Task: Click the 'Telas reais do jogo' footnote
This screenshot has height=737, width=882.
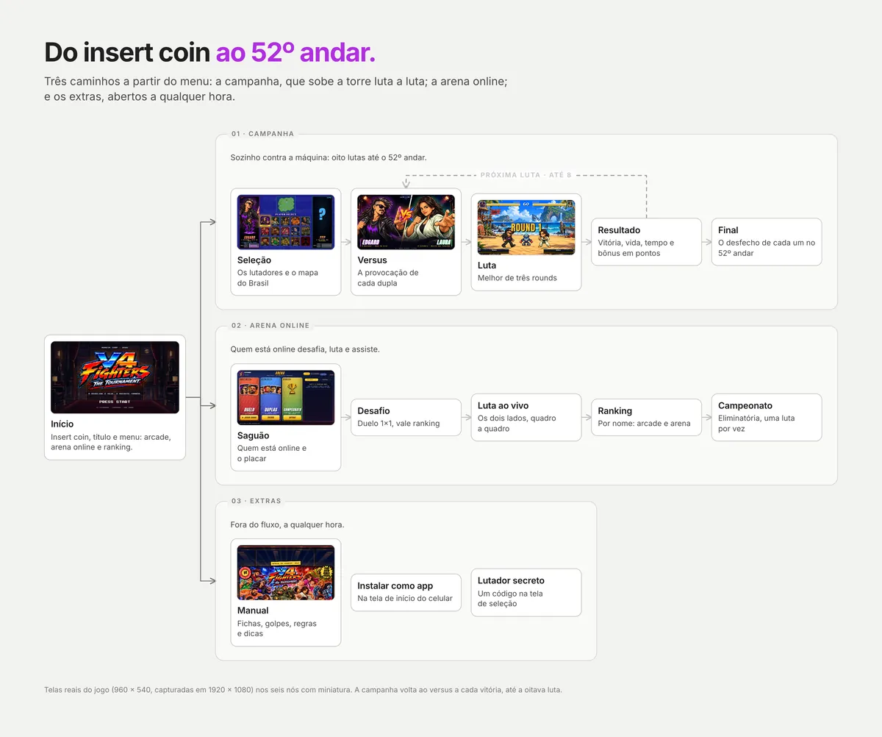Action: coord(304,690)
